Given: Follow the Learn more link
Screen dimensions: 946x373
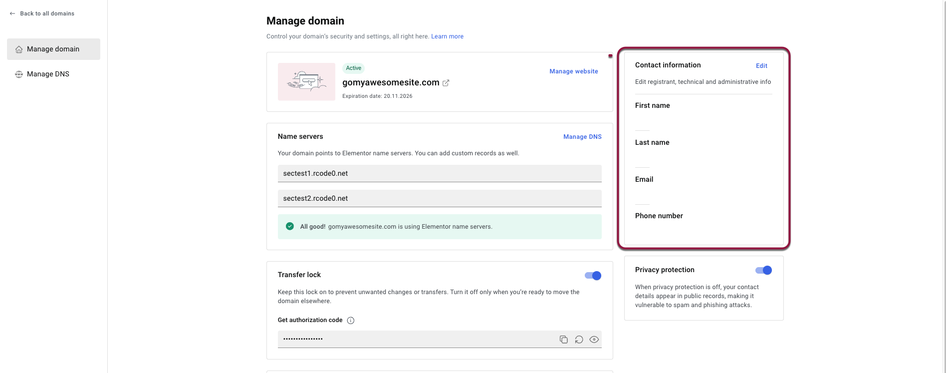Looking at the screenshot, I should pos(447,36).
